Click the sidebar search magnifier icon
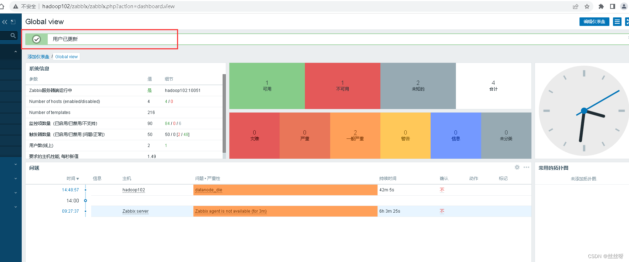The width and height of the screenshot is (629, 262). pyautogui.click(x=13, y=36)
